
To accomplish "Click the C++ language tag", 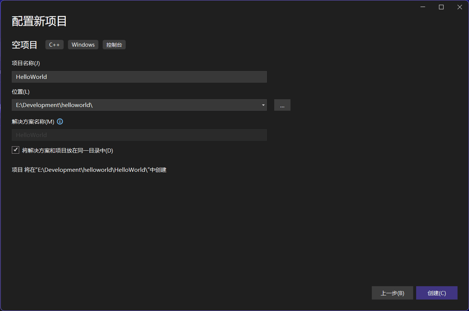I will click(54, 45).
